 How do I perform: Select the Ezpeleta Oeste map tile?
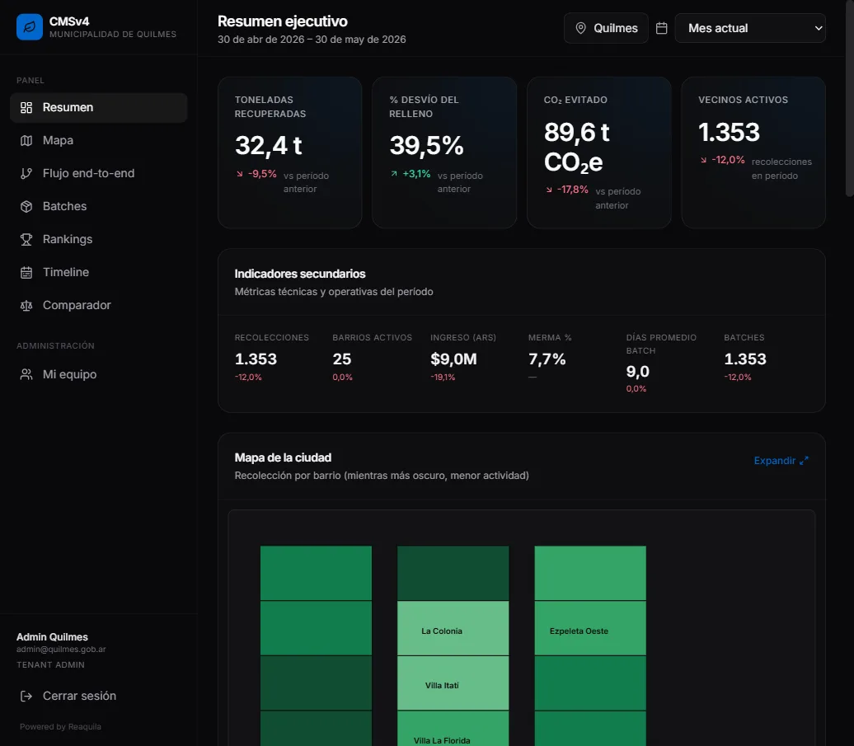click(x=590, y=628)
